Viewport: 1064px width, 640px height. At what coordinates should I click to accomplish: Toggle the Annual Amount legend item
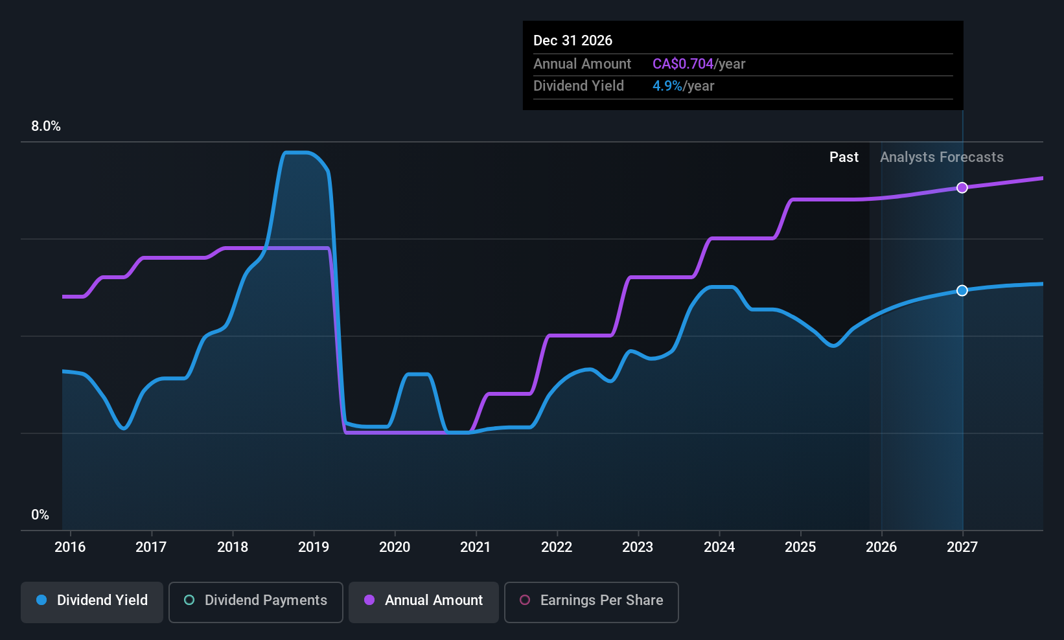click(423, 600)
